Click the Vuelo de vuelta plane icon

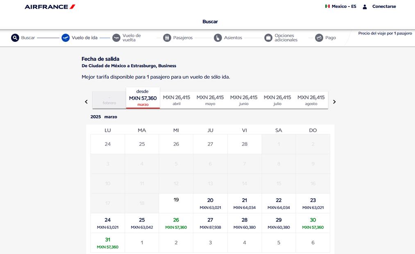click(116, 38)
